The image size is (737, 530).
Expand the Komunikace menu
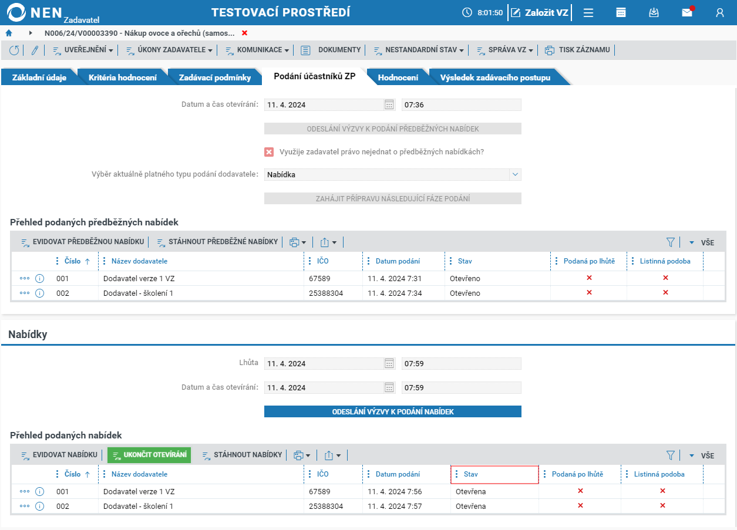coord(257,50)
